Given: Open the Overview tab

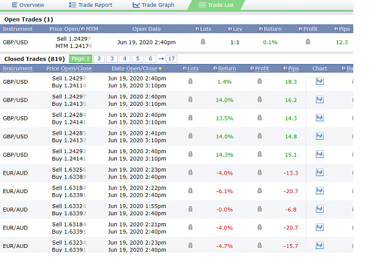Looking at the screenshot, I should [x=28, y=5].
